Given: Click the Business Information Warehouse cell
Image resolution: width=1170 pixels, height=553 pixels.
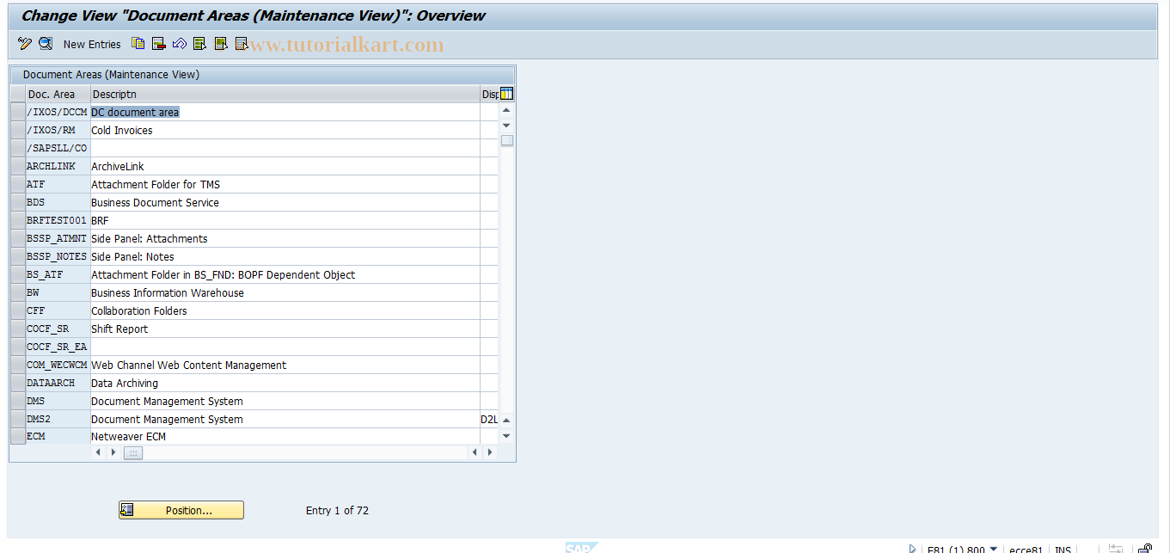Looking at the screenshot, I should 285,292.
